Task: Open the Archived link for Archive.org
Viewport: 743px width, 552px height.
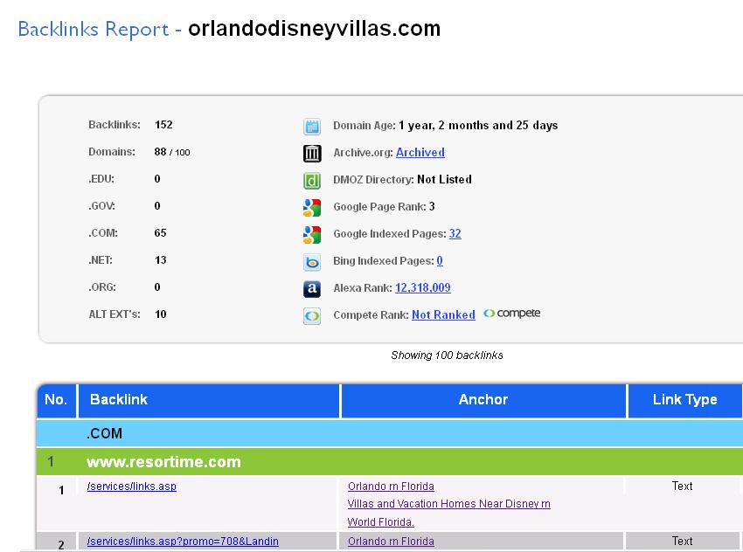Action: click(x=420, y=153)
